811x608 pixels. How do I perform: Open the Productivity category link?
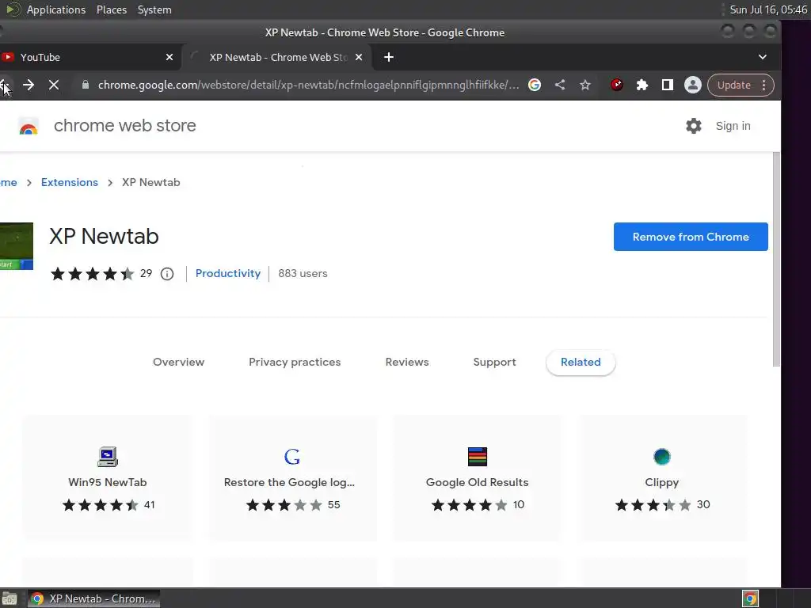pyautogui.click(x=228, y=273)
